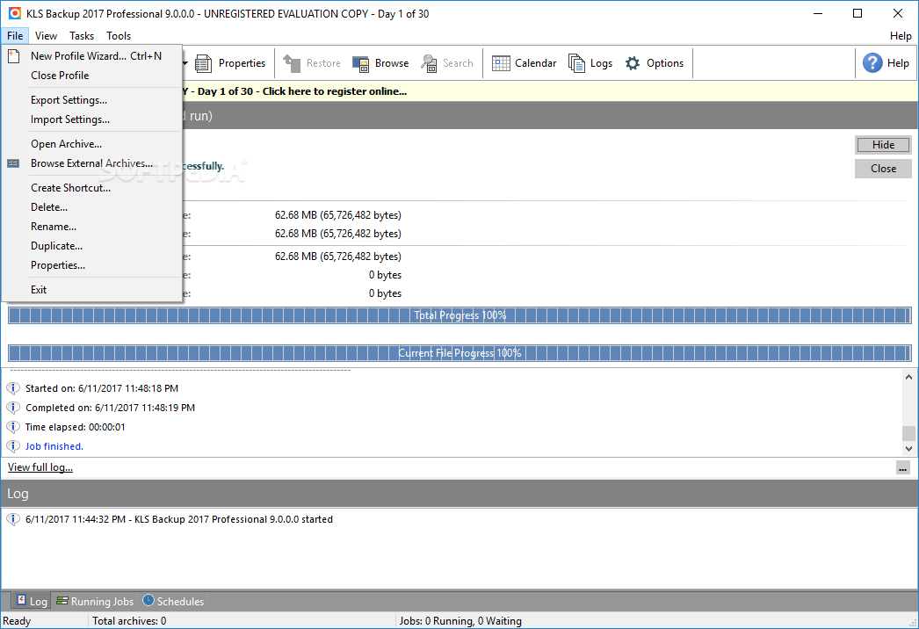919x629 pixels.
Task: Click the info icon beside Time elapsed
Action: click(13, 427)
